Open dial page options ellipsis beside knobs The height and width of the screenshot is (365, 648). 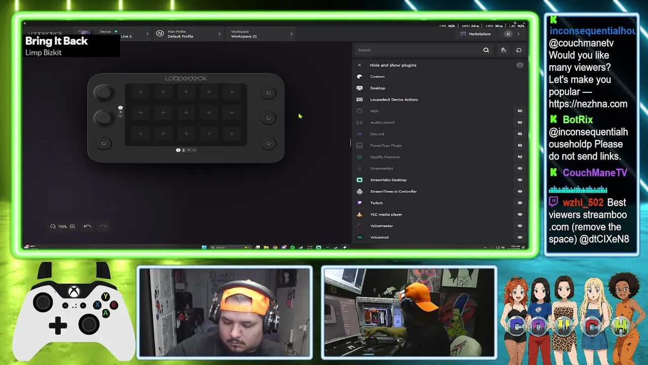click(x=120, y=117)
